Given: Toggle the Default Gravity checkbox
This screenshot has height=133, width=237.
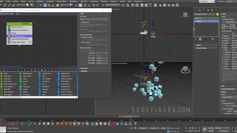Looking at the screenshot, I should click(223, 103).
